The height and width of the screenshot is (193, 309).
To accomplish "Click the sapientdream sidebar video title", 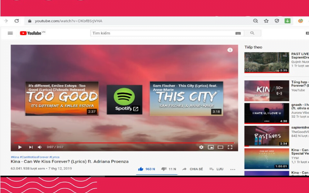I will click(x=300, y=127).
